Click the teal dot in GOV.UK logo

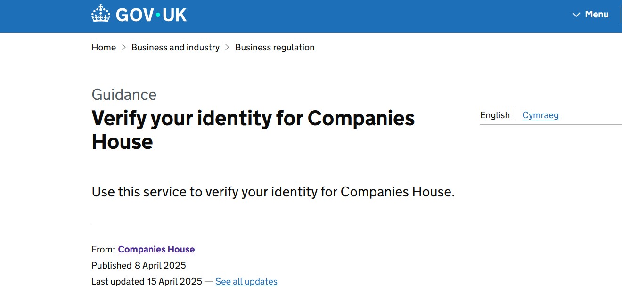point(158,16)
